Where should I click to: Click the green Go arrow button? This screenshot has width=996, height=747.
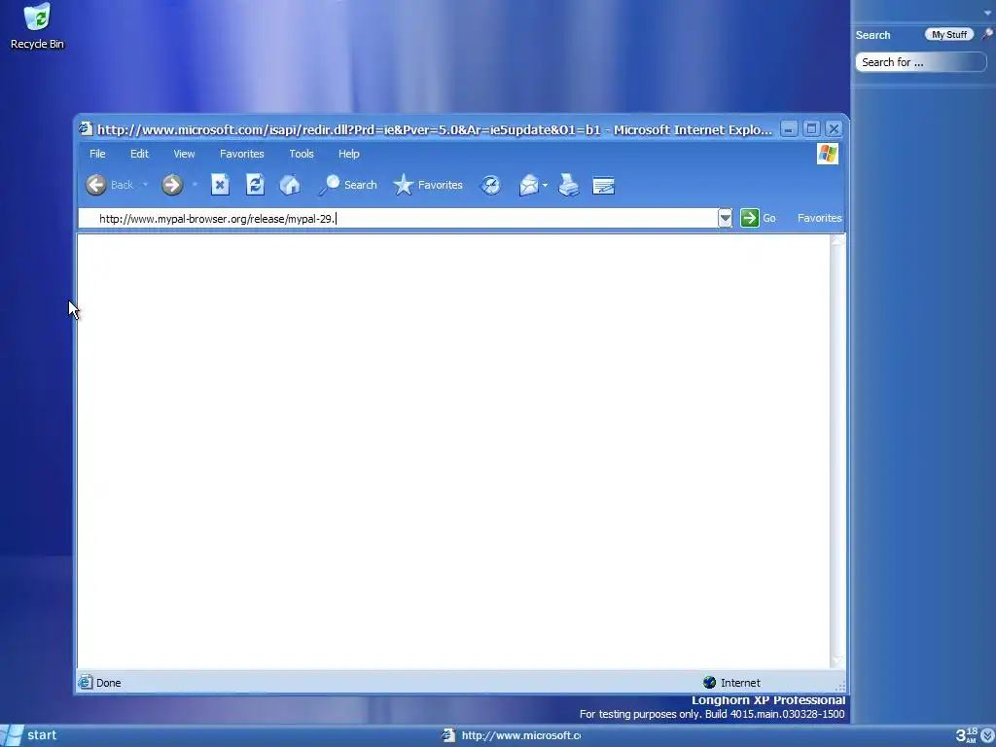click(x=750, y=218)
